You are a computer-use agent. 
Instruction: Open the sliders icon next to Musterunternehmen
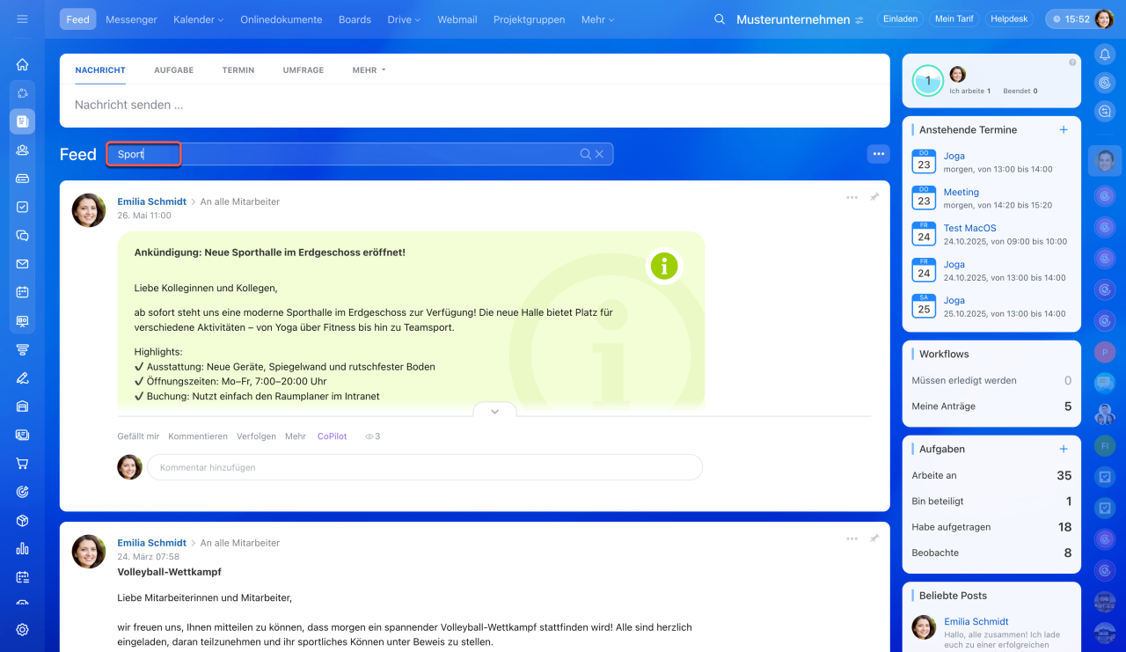[x=859, y=19]
